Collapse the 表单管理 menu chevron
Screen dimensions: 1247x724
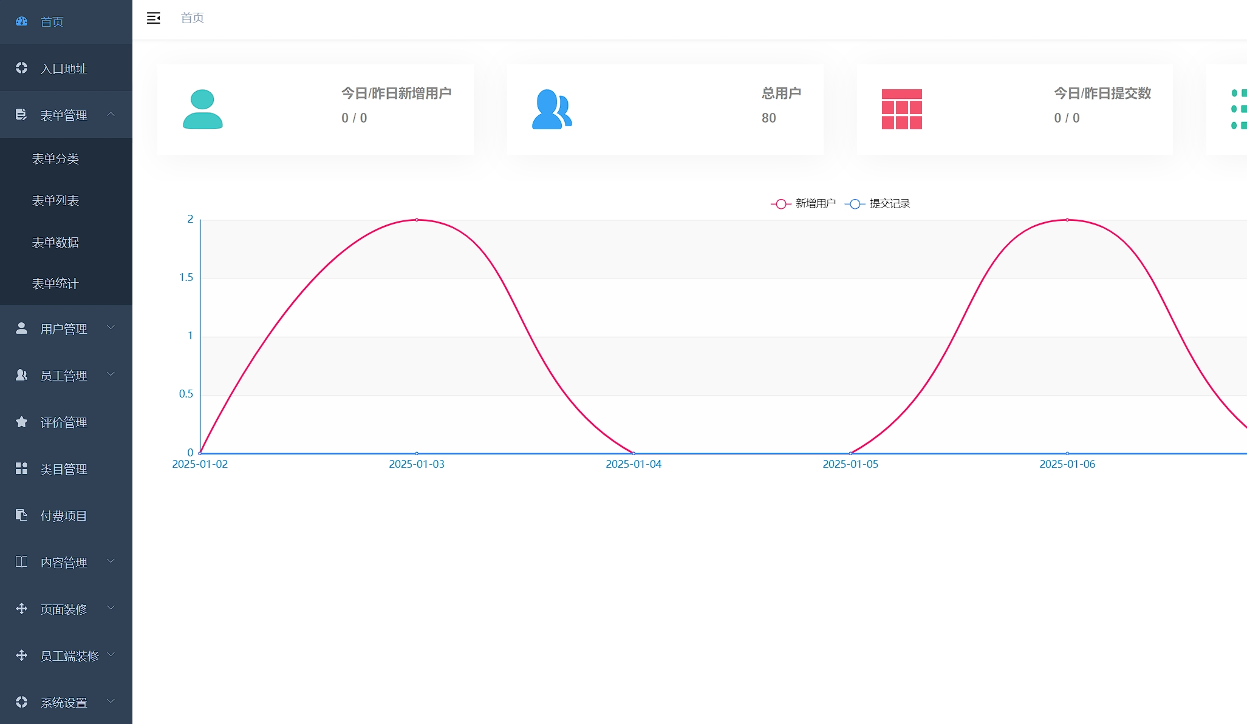(111, 114)
